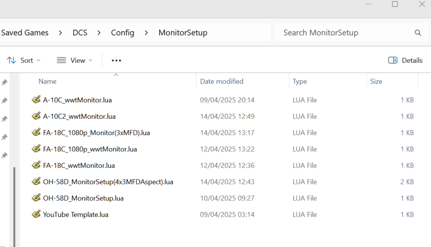Viewport: 431px width, 247px height.
Task: Select FA-18C_1080p_Monitor(3xMFD).lua file
Action: pos(97,133)
